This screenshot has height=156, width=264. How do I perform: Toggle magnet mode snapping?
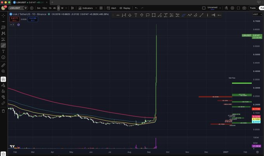pos(3,79)
